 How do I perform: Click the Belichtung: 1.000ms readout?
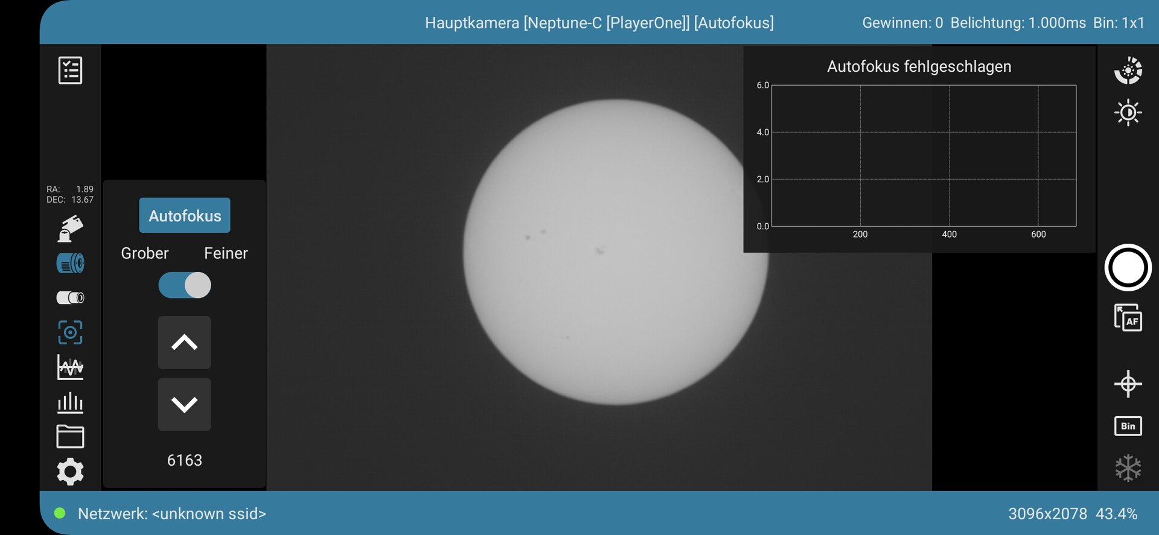pyautogui.click(x=1018, y=23)
